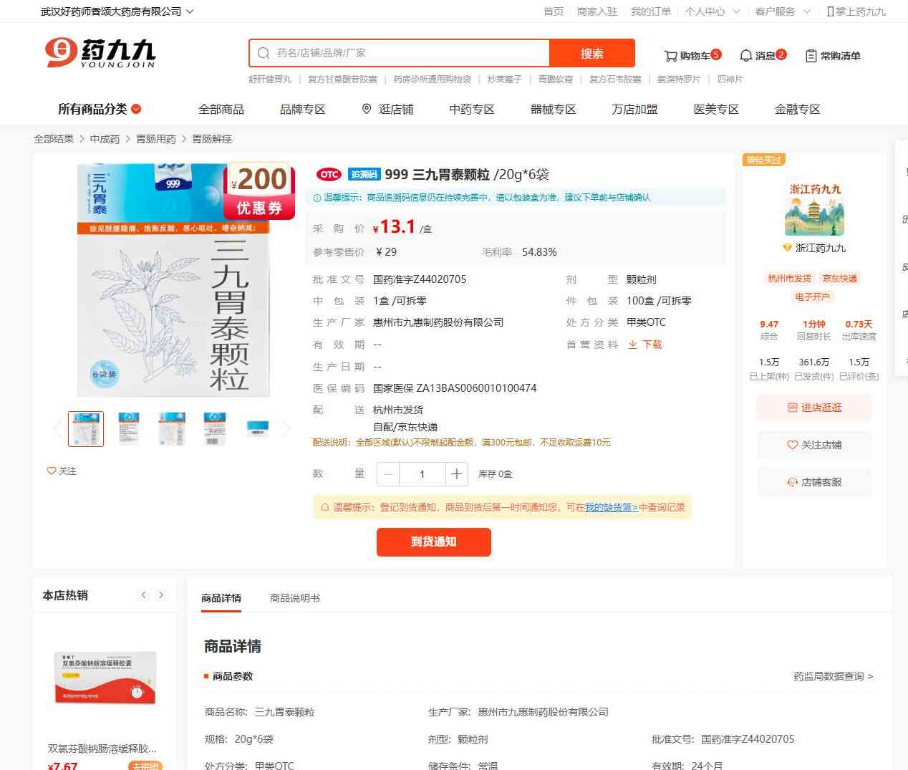Click the minus icon to decrease quantity
This screenshot has width=908, height=770.
coord(388,473)
